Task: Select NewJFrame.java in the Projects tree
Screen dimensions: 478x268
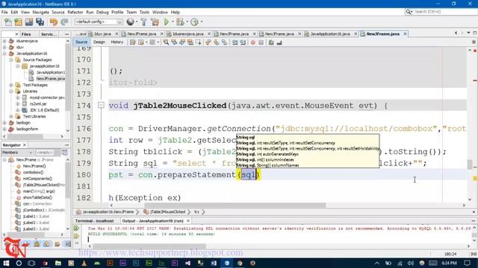Action: [x=51, y=79]
